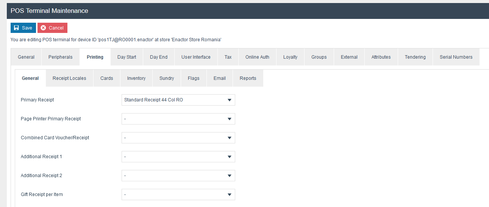Select the Inventory sub-tab

point(136,78)
